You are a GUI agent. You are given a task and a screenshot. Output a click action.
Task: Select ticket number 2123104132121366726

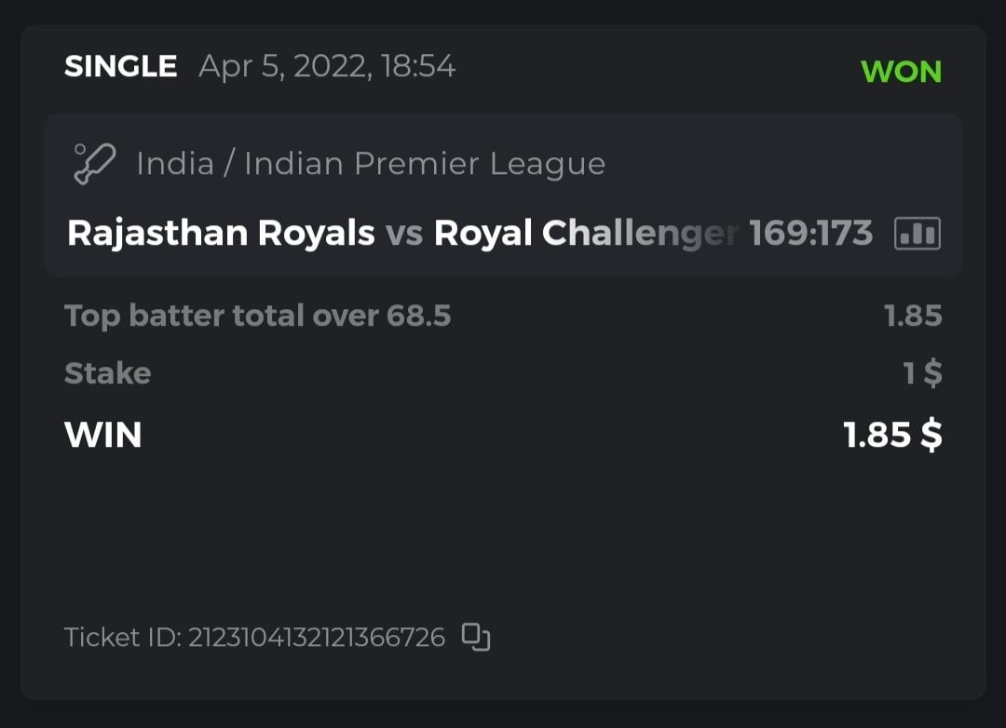tap(317, 638)
